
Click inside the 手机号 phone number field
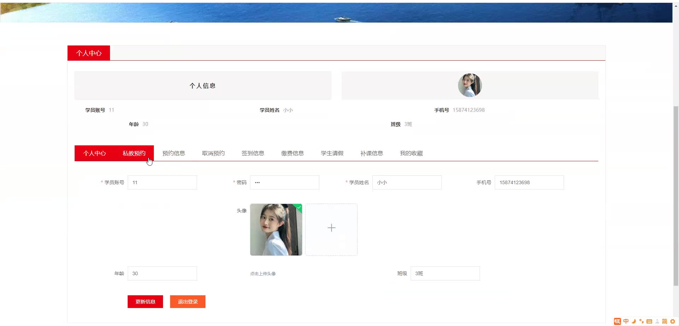(x=529, y=182)
